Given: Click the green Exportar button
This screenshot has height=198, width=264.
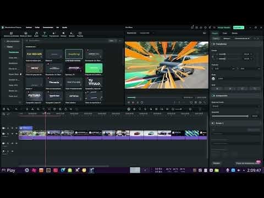Looking at the screenshot, I should pyautogui.click(x=239, y=28).
